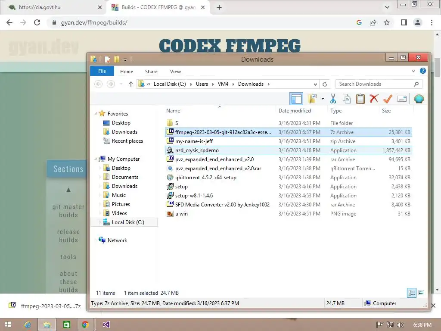Click the search magnifier in Search Downloads
The image size is (441, 331).
416,84
